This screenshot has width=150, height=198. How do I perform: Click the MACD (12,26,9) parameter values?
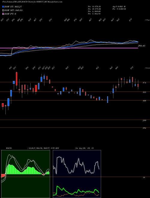[x=41, y=148]
